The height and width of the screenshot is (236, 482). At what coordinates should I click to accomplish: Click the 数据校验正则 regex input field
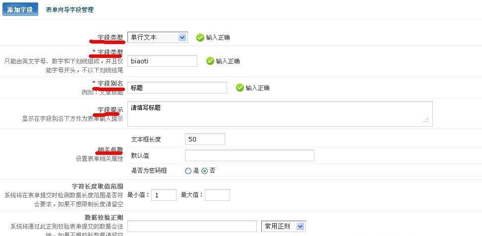(192, 226)
